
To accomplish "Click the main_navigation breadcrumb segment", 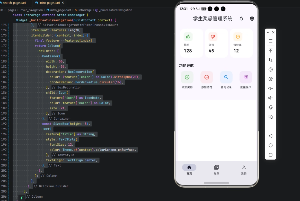I will pos(32,10).
